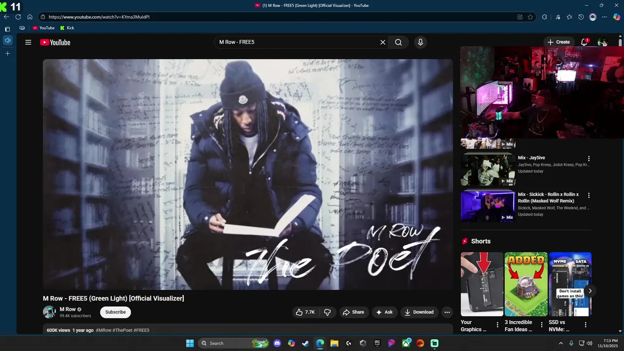
Task: Open the taskbar clock and date
Action: pyautogui.click(x=610, y=343)
